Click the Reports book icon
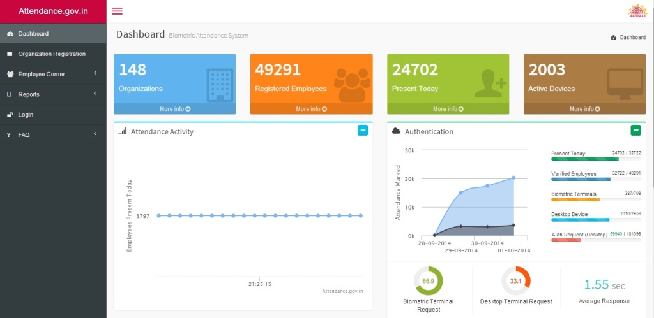This screenshot has height=318, width=654. point(10,94)
